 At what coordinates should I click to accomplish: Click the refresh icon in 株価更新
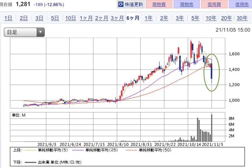pyautogui.click(x=121, y=4)
